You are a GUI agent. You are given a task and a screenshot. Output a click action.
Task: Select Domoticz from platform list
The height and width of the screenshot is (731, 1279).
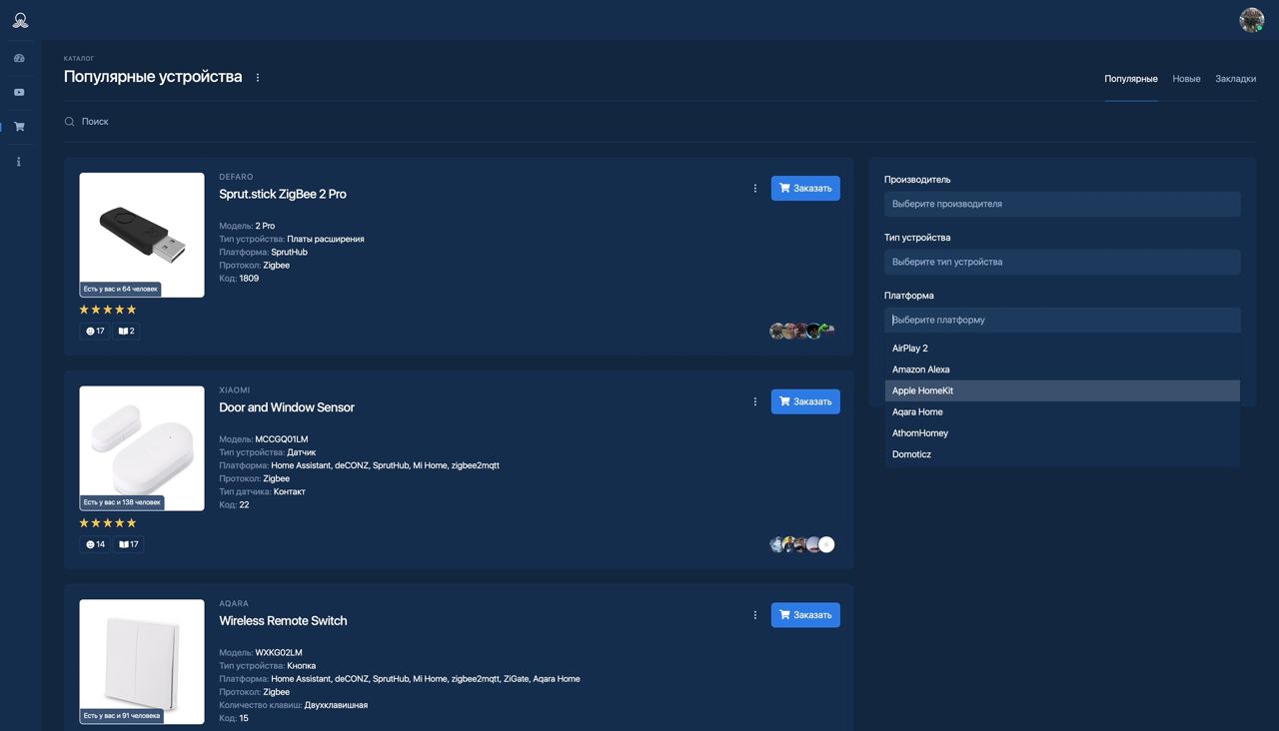coord(1062,454)
